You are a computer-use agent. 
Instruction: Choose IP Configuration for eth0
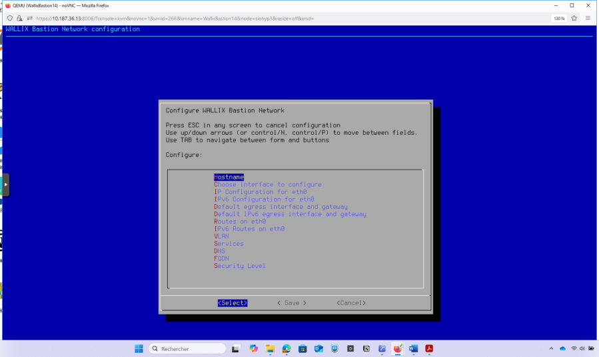[260, 192]
